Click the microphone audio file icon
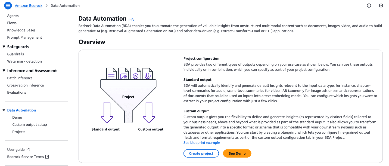 (x=148, y=74)
